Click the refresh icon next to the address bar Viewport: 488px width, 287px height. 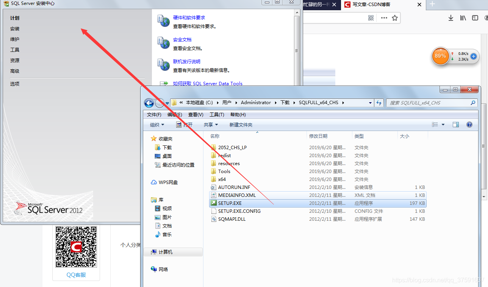pos(379,102)
